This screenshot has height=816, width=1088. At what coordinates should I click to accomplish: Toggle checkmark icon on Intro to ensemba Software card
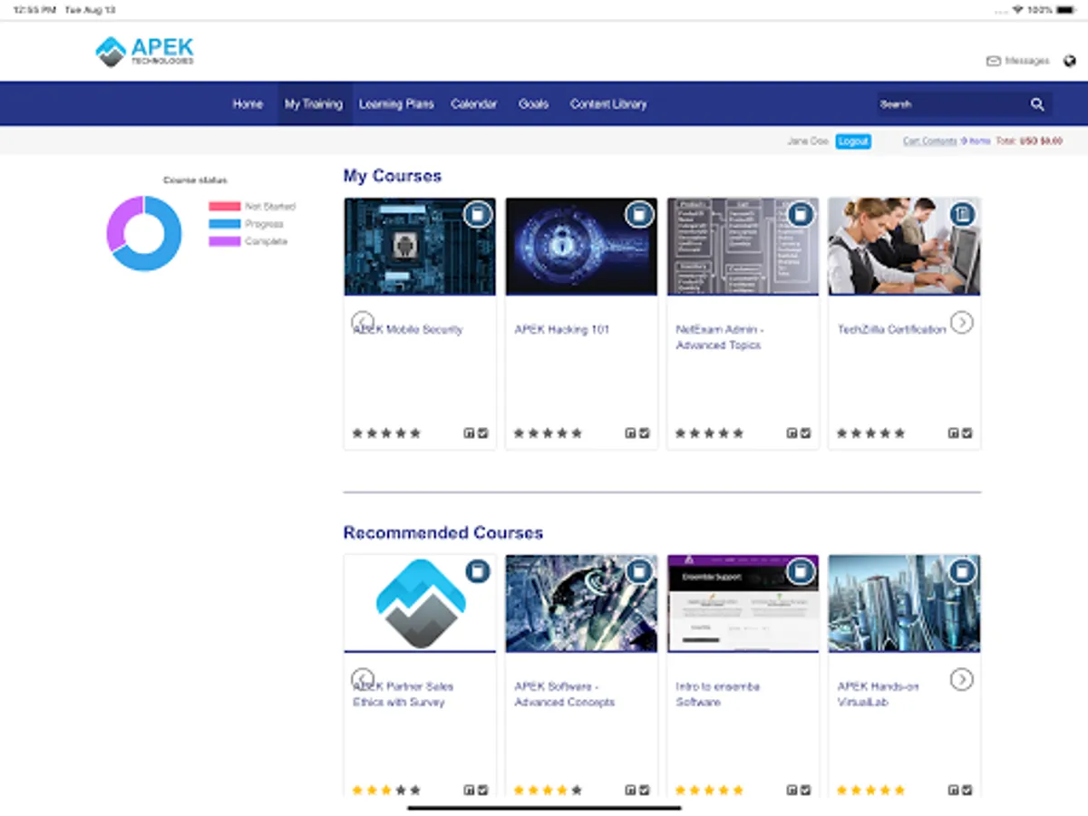[x=805, y=790]
